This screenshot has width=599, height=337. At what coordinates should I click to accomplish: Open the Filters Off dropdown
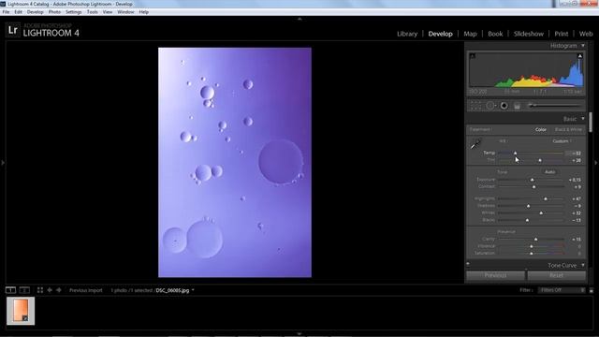[562, 290]
